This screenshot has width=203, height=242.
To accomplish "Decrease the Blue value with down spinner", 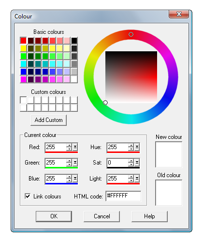I will [x=69, y=181].
